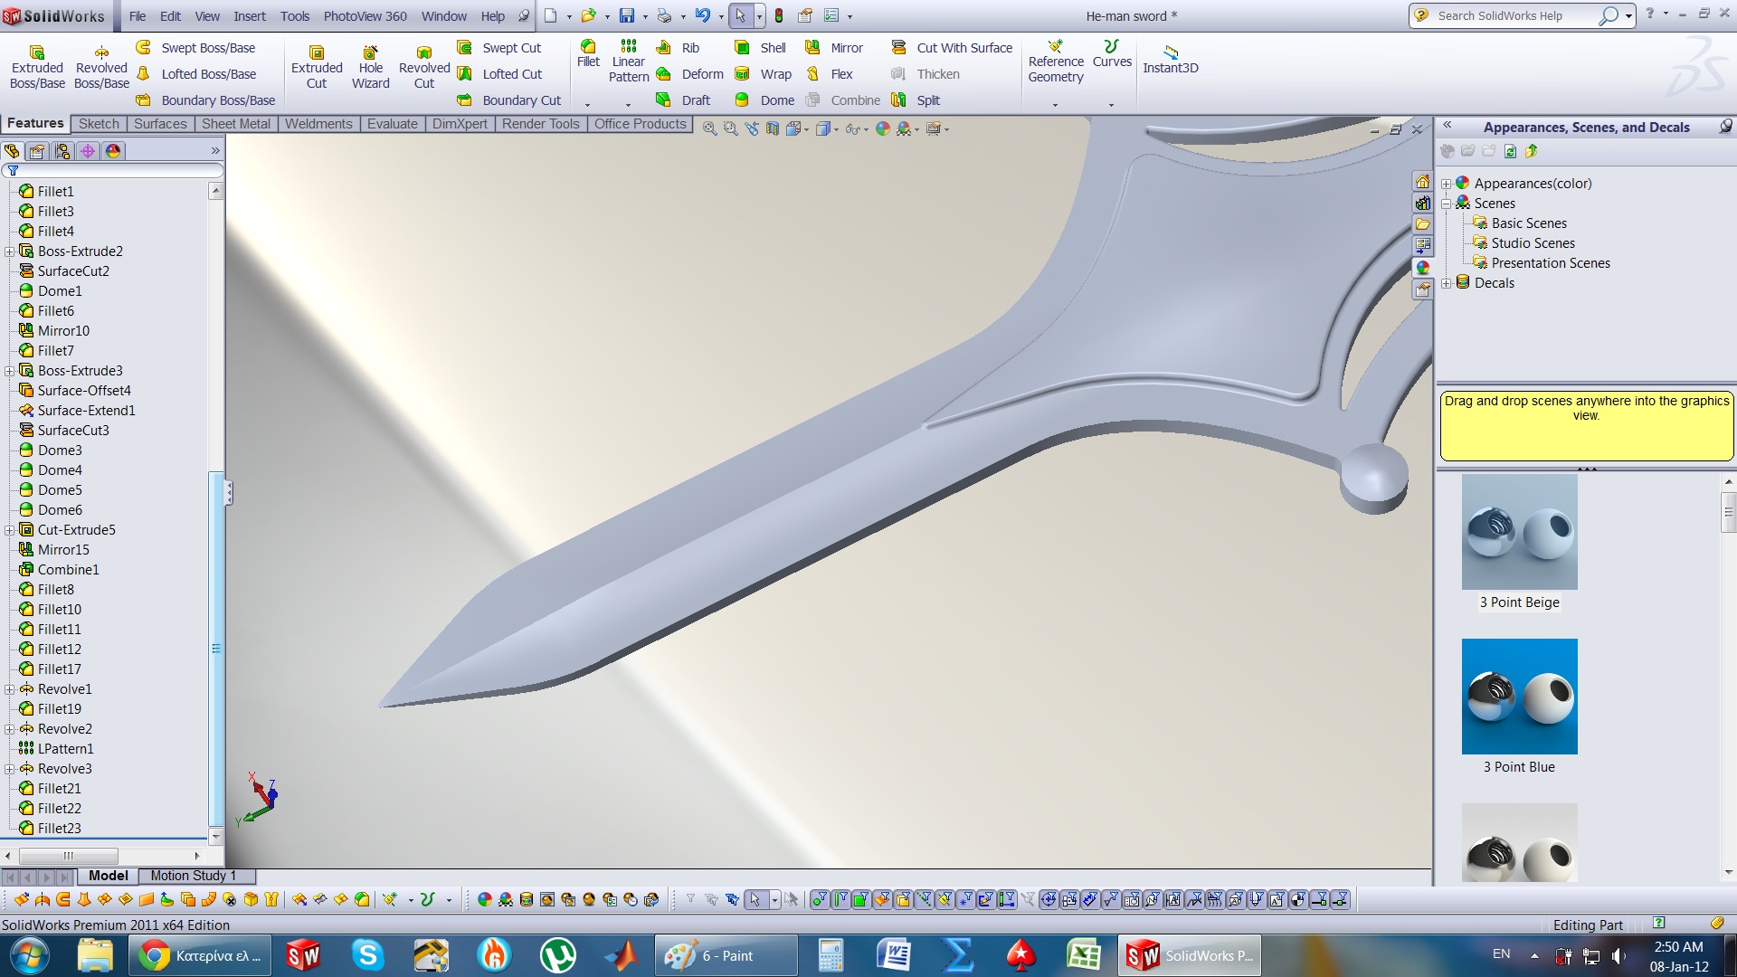The height and width of the screenshot is (977, 1737).
Task: Open Paint from the Windows taskbar
Action: pyautogui.click(x=726, y=955)
